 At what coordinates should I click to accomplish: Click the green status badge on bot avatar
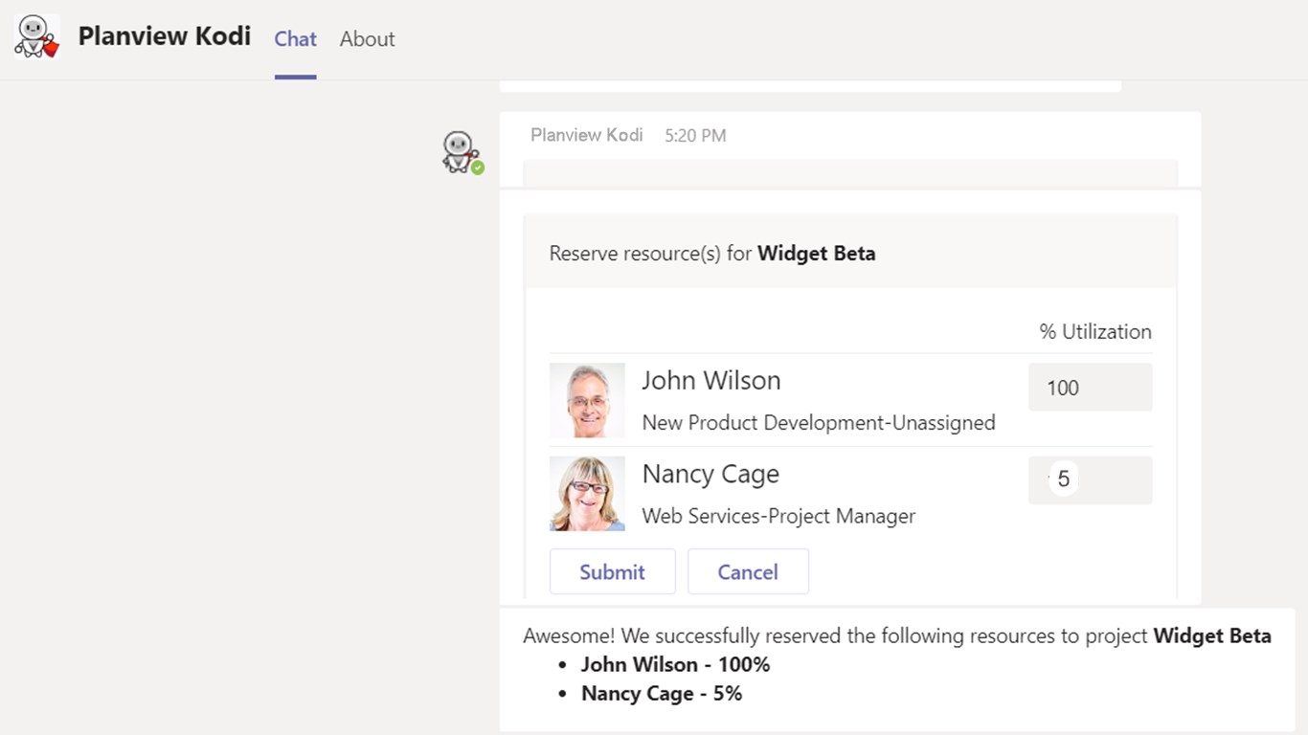point(478,168)
